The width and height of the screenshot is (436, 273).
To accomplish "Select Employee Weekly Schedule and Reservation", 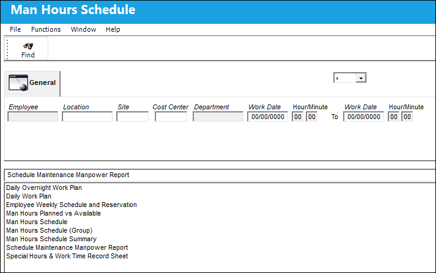I will [x=72, y=205].
